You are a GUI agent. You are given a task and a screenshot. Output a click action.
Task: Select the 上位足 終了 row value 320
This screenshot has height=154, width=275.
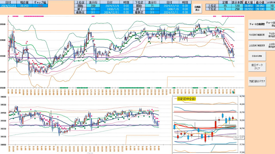point(93,9)
